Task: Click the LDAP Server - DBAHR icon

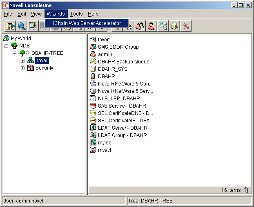Action: pos(93,128)
